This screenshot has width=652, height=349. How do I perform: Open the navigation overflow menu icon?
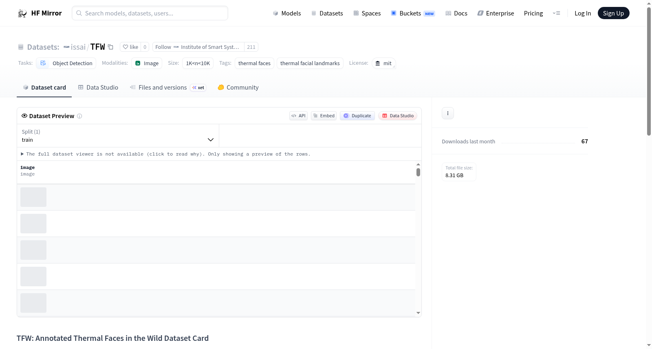coord(556,13)
